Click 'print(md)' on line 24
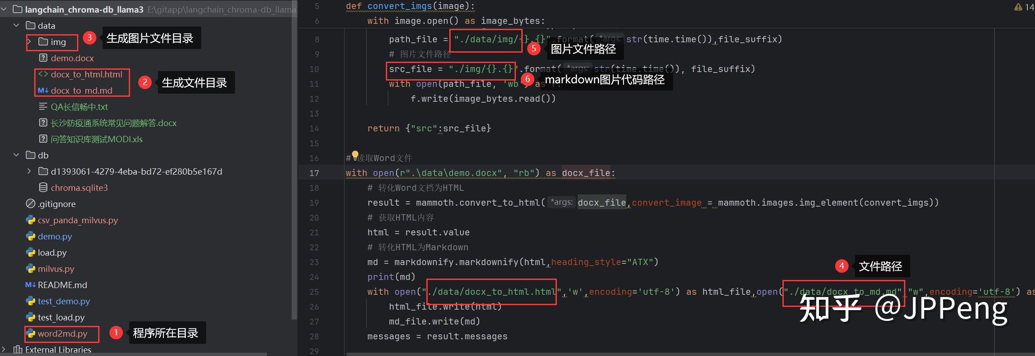This screenshot has width=1035, height=356. [x=391, y=277]
